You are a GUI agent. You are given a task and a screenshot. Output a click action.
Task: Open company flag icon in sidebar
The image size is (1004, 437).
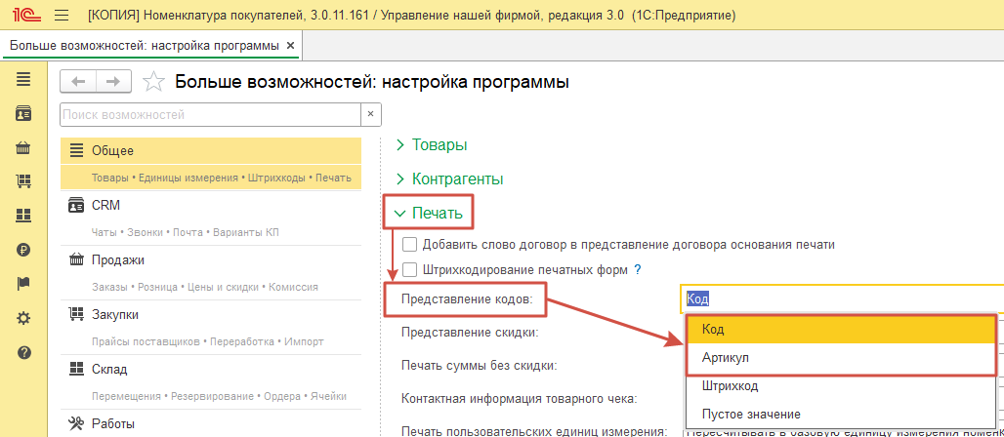pyautogui.click(x=23, y=284)
